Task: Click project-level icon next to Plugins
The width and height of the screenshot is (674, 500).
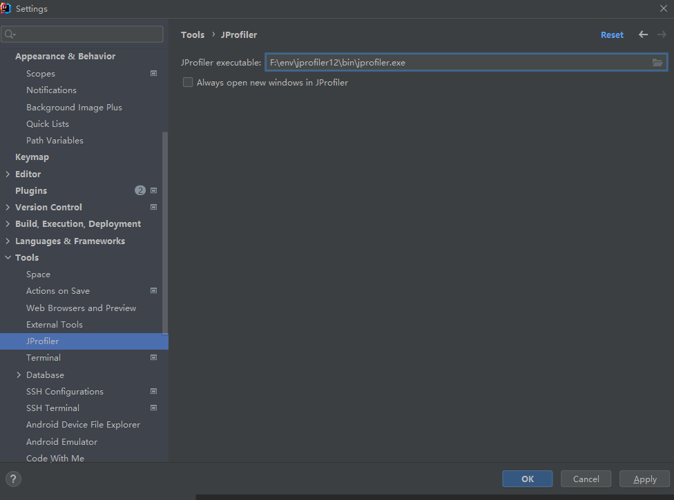Action: [x=153, y=190]
